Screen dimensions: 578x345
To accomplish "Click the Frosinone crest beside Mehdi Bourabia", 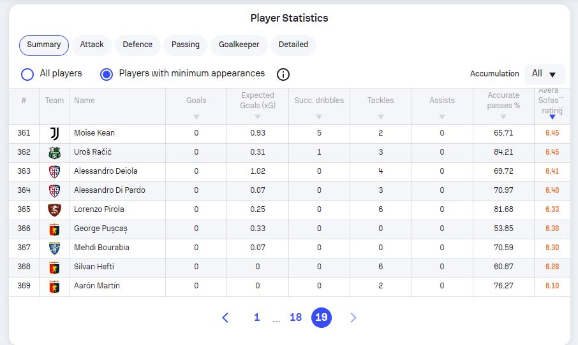I will pos(55,248).
